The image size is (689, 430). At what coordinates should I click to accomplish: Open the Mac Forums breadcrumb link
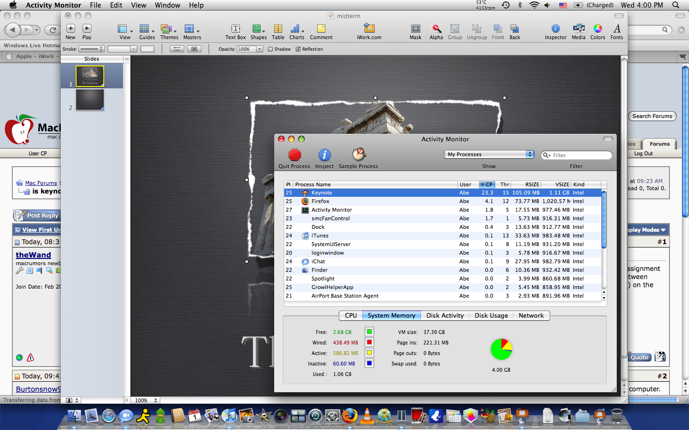pos(41,183)
